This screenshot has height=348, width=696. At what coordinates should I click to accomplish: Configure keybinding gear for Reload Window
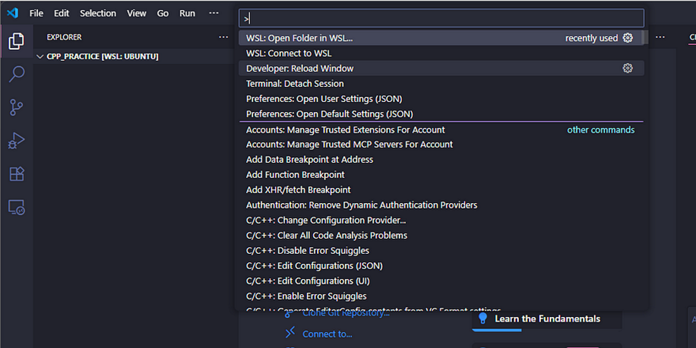pyautogui.click(x=628, y=68)
